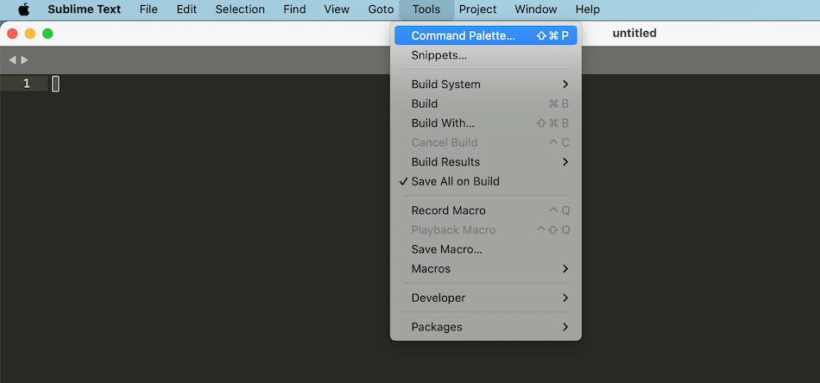
Task: Click the tab scroll right arrow
Action: coord(24,60)
